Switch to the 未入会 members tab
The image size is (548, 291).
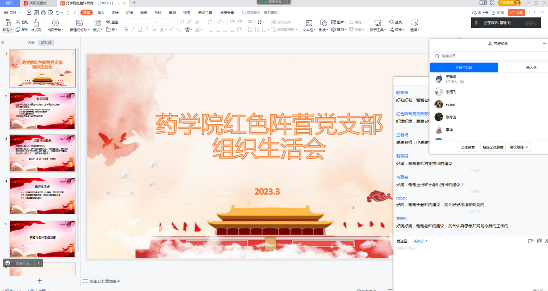pyautogui.click(x=531, y=68)
